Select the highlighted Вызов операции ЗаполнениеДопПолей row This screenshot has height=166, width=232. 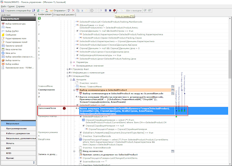(126, 111)
